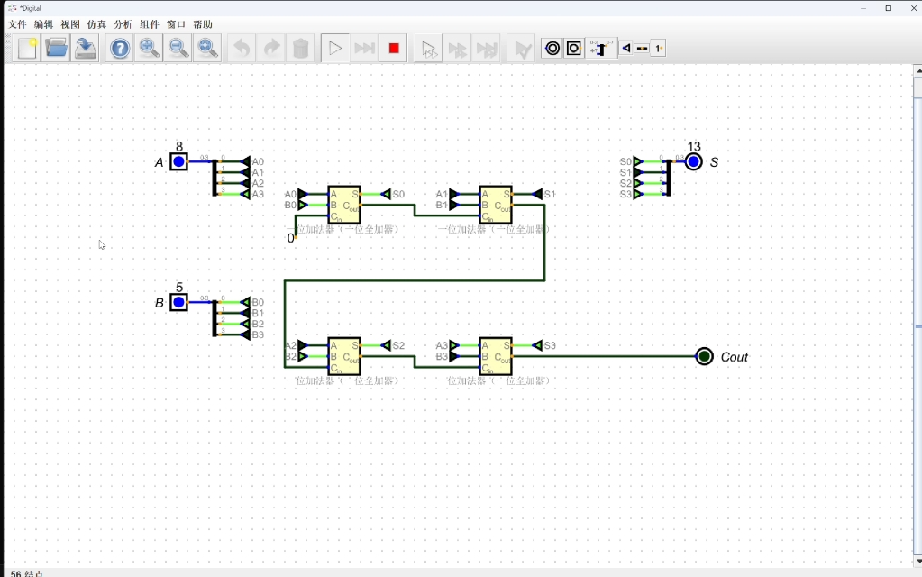Start the simulation with the play icon

click(335, 48)
